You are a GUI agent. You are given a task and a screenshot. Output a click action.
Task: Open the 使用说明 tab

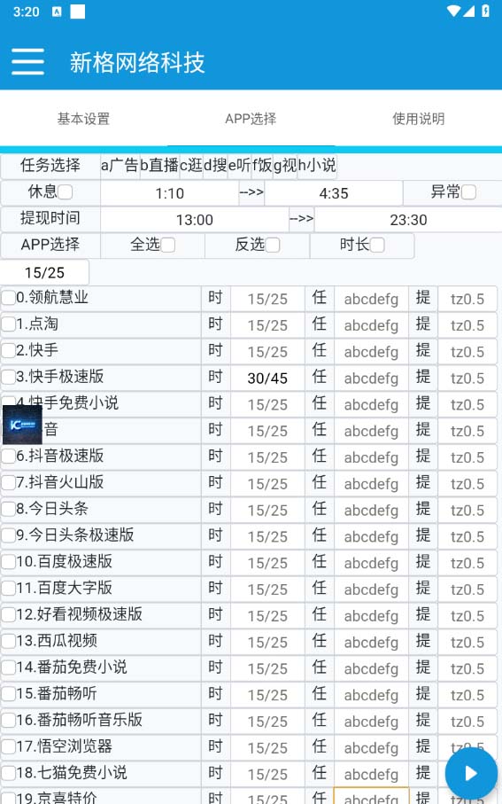click(419, 119)
